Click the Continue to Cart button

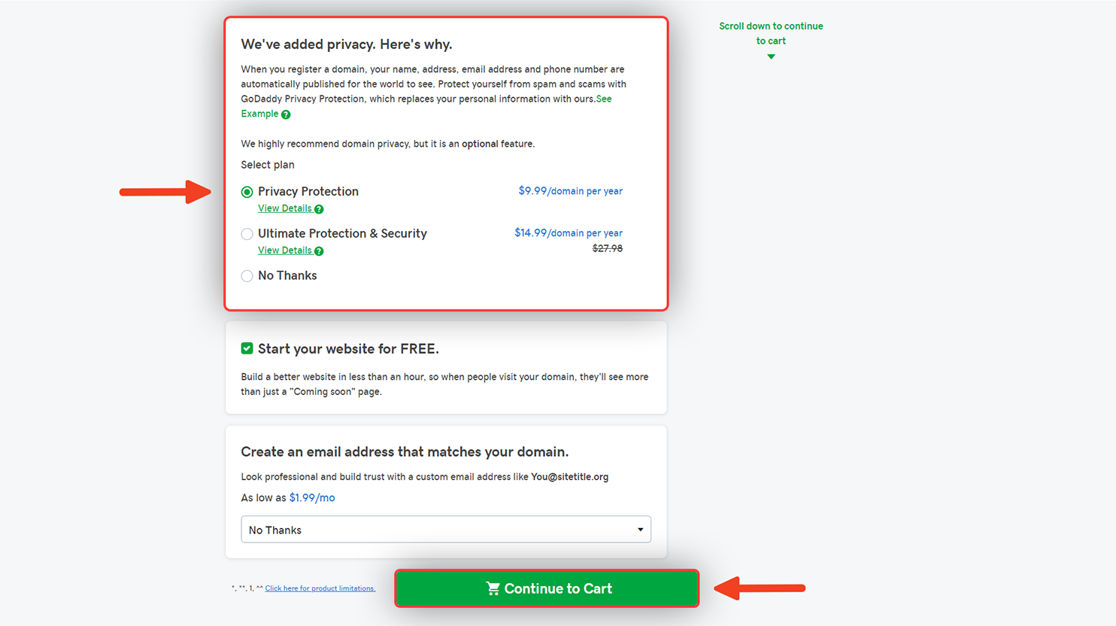coord(547,588)
